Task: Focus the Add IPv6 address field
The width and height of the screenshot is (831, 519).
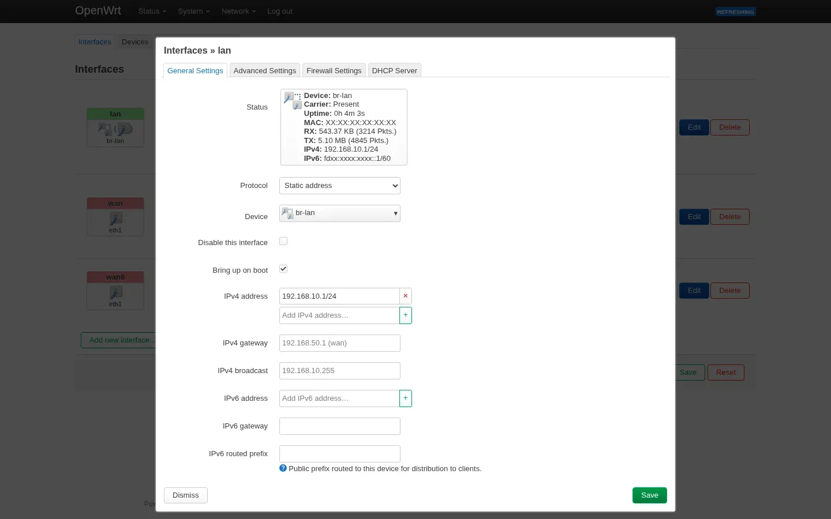Action: 339,398
